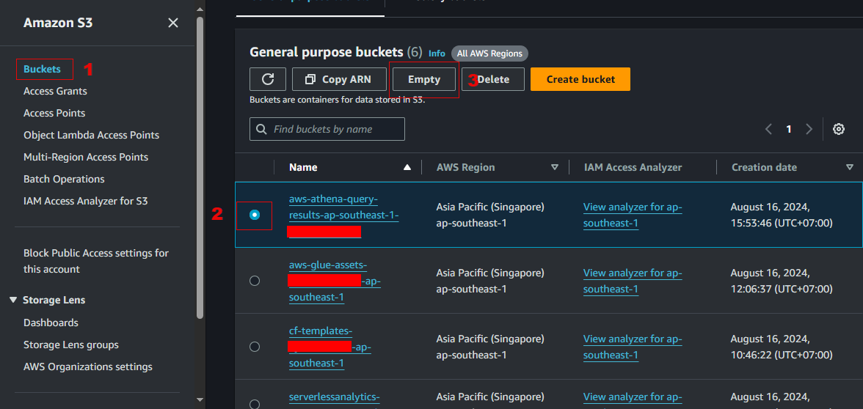The image size is (863, 409).
Task: Click creation date 12:06:37 cell
Action: pos(782,281)
